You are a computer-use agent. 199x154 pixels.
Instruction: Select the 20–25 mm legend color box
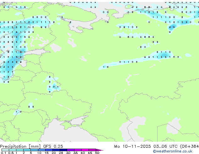click(56, 150)
